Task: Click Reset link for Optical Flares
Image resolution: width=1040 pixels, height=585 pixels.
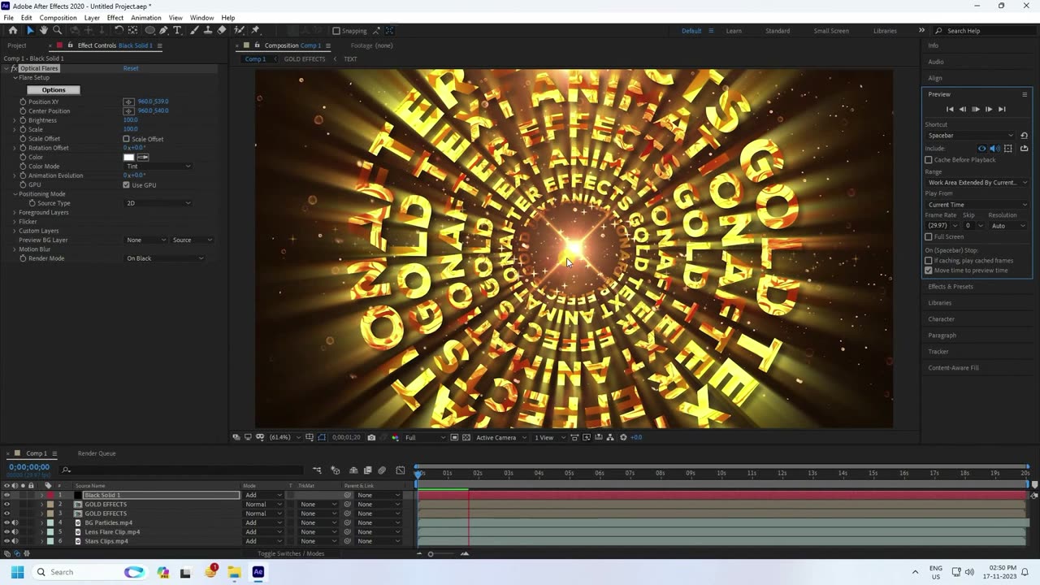Action: tap(130, 68)
